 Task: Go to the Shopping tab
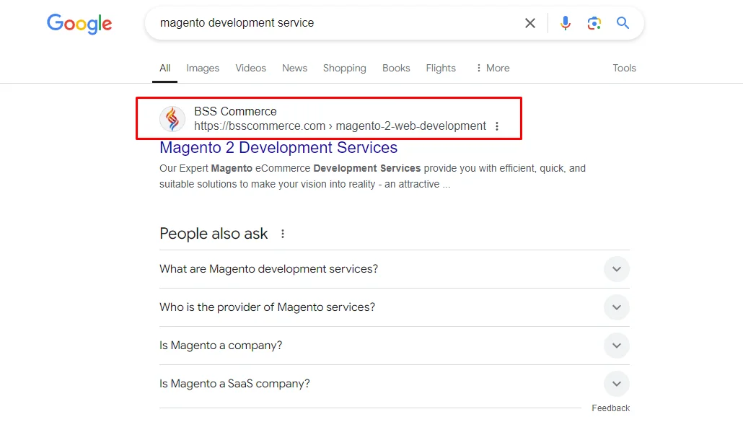[345, 69]
